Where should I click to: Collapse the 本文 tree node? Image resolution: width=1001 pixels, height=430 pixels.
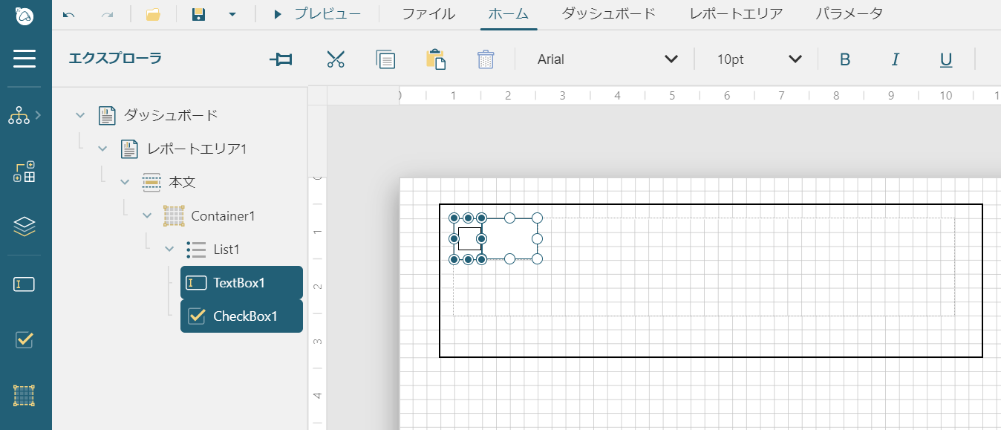[x=125, y=182]
